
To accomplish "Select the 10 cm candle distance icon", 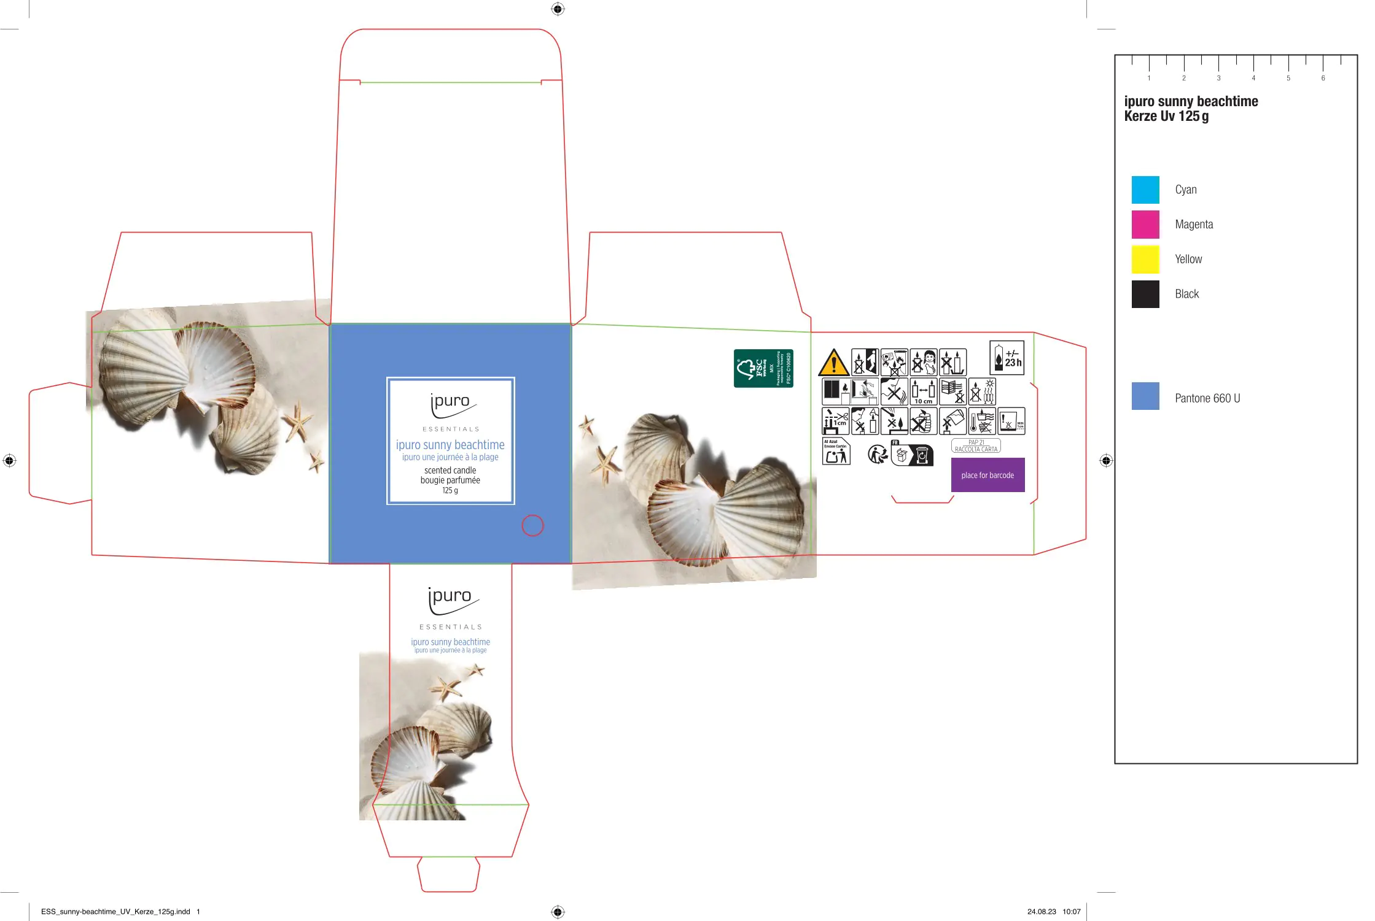I will pos(923,391).
